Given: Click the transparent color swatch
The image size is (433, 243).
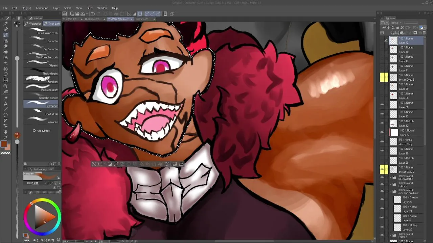Looking at the screenshot, I should tap(5, 153).
